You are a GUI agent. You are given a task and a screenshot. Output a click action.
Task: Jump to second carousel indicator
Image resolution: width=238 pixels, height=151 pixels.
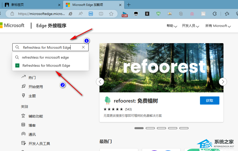coord(150,128)
